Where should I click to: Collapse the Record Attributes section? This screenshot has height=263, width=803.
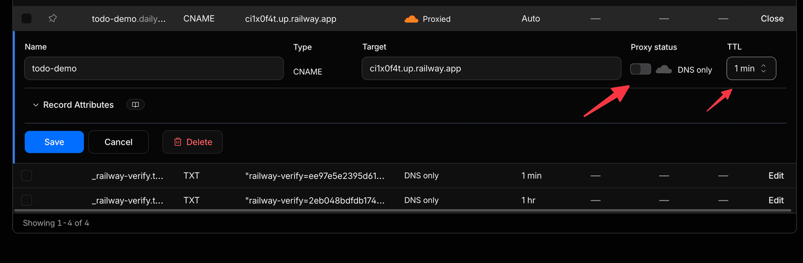click(73, 105)
